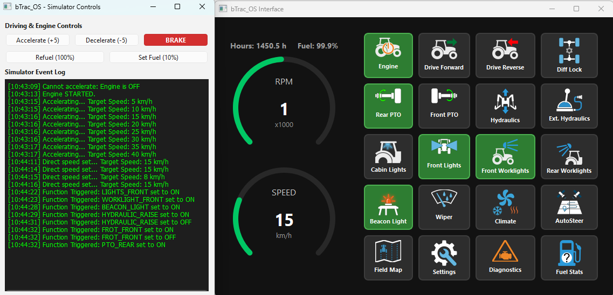Screen dimensions: 613x295
Task: Minimize the Simulator Controls window
Action: click(153, 6)
